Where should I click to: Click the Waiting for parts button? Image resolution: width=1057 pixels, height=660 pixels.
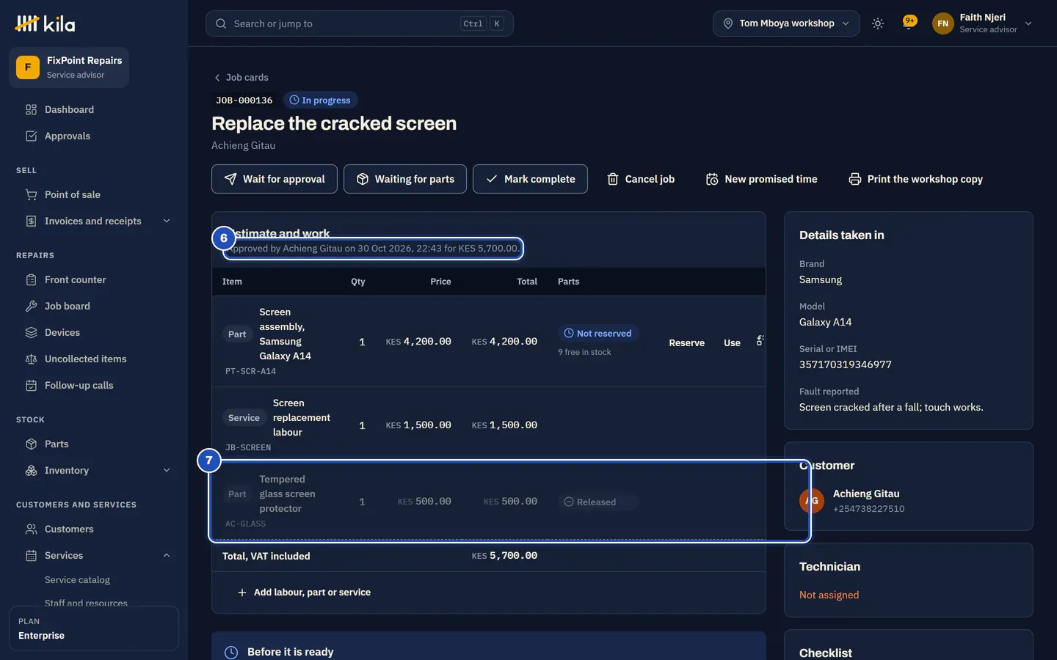pyautogui.click(x=405, y=179)
